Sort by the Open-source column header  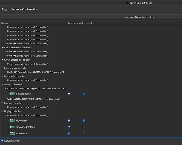[74, 23]
